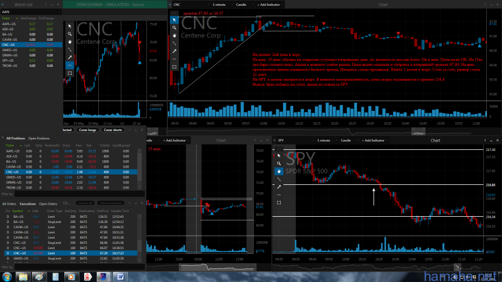Switch to All Positions tab
Screen dimensions: 502x282
[15, 138]
